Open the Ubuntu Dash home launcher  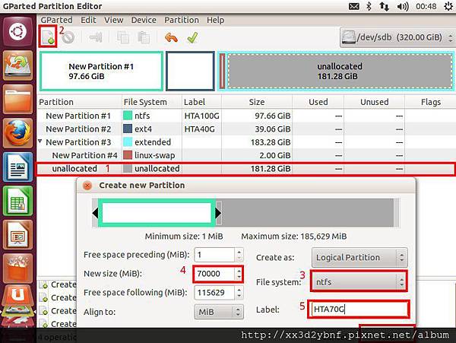(17, 31)
